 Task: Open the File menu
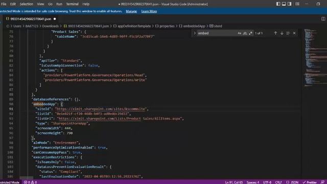tap(4, 4)
